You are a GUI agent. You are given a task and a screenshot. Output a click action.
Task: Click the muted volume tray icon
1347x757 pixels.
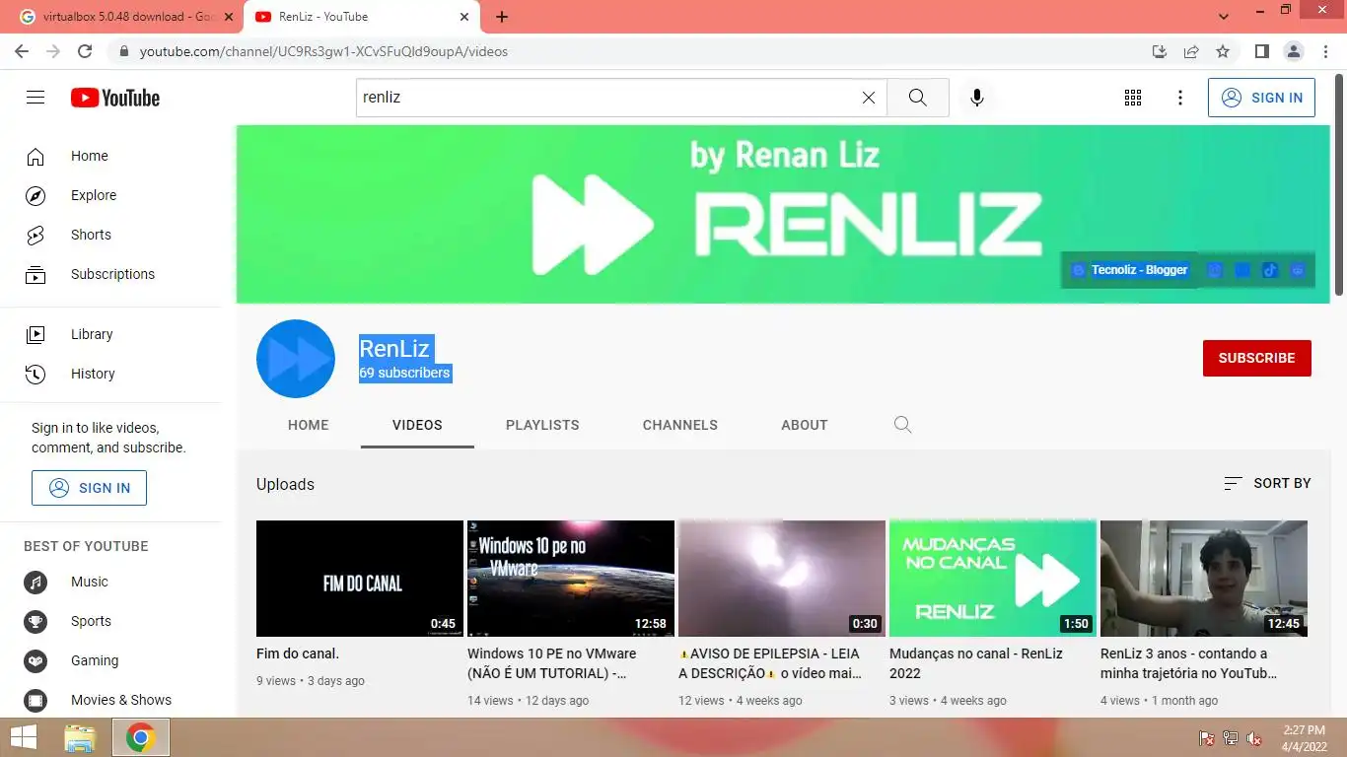pos(1254,738)
